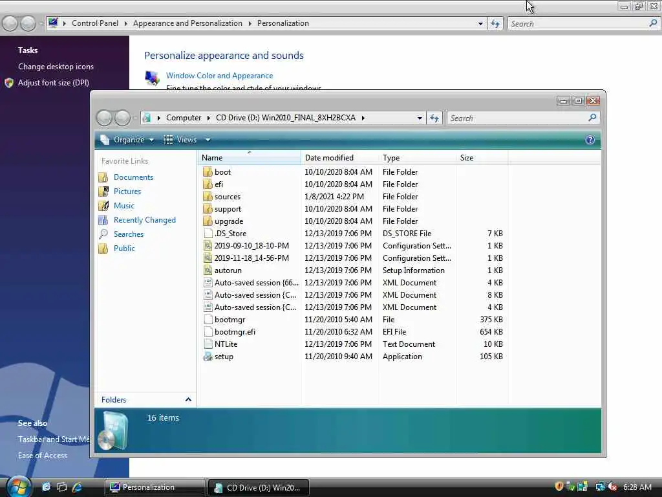Open the Searches favorite link icon
Viewport: 662px width, 497px height.
(103, 234)
